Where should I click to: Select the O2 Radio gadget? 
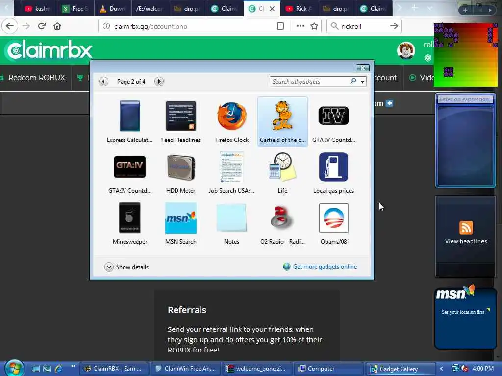point(282,223)
